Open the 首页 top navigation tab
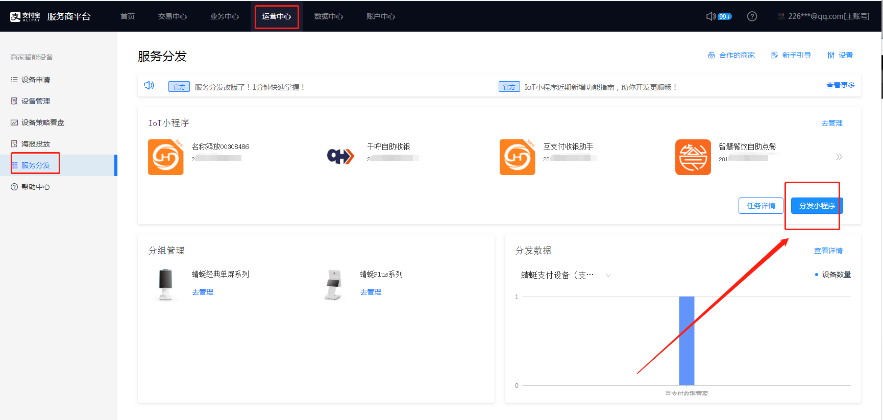 [x=128, y=16]
